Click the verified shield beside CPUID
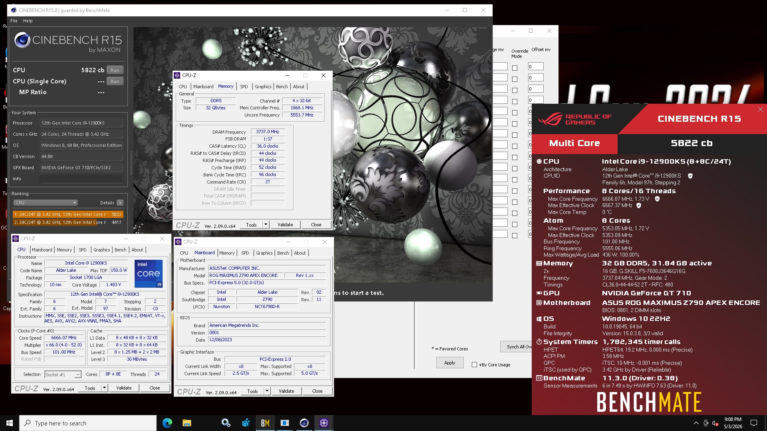Viewport: 767px width, 431px height. pyautogui.click(x=690, y=176)
